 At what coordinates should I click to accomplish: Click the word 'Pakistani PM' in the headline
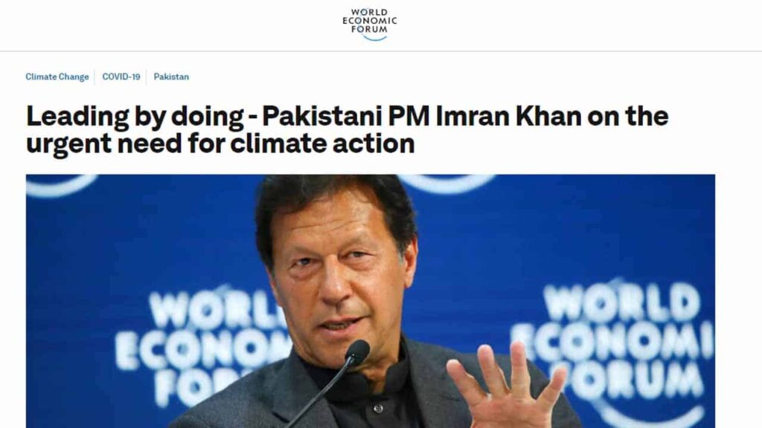point(345,116)
